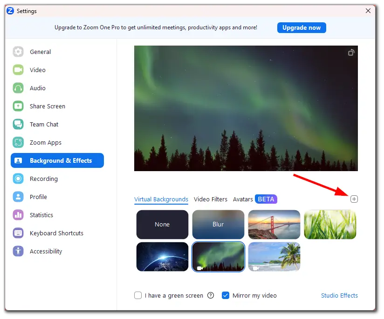Click the BETA badge next to Avatars
Screen dimensions: 384x319
266,199
